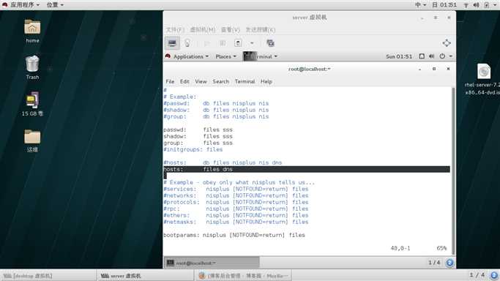
Task: Open 发送按键(K) menu
Action: click(x=260, y=29)
